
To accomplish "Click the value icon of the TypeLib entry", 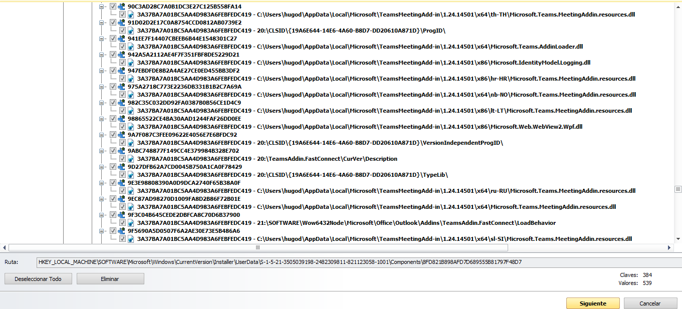I will (x=131, y=175).
